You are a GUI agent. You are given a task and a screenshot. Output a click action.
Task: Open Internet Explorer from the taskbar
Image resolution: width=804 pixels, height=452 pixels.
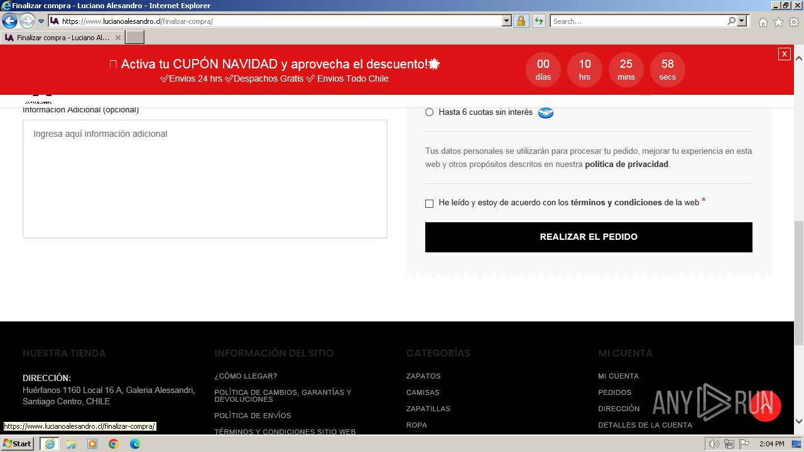coord(49,444)
